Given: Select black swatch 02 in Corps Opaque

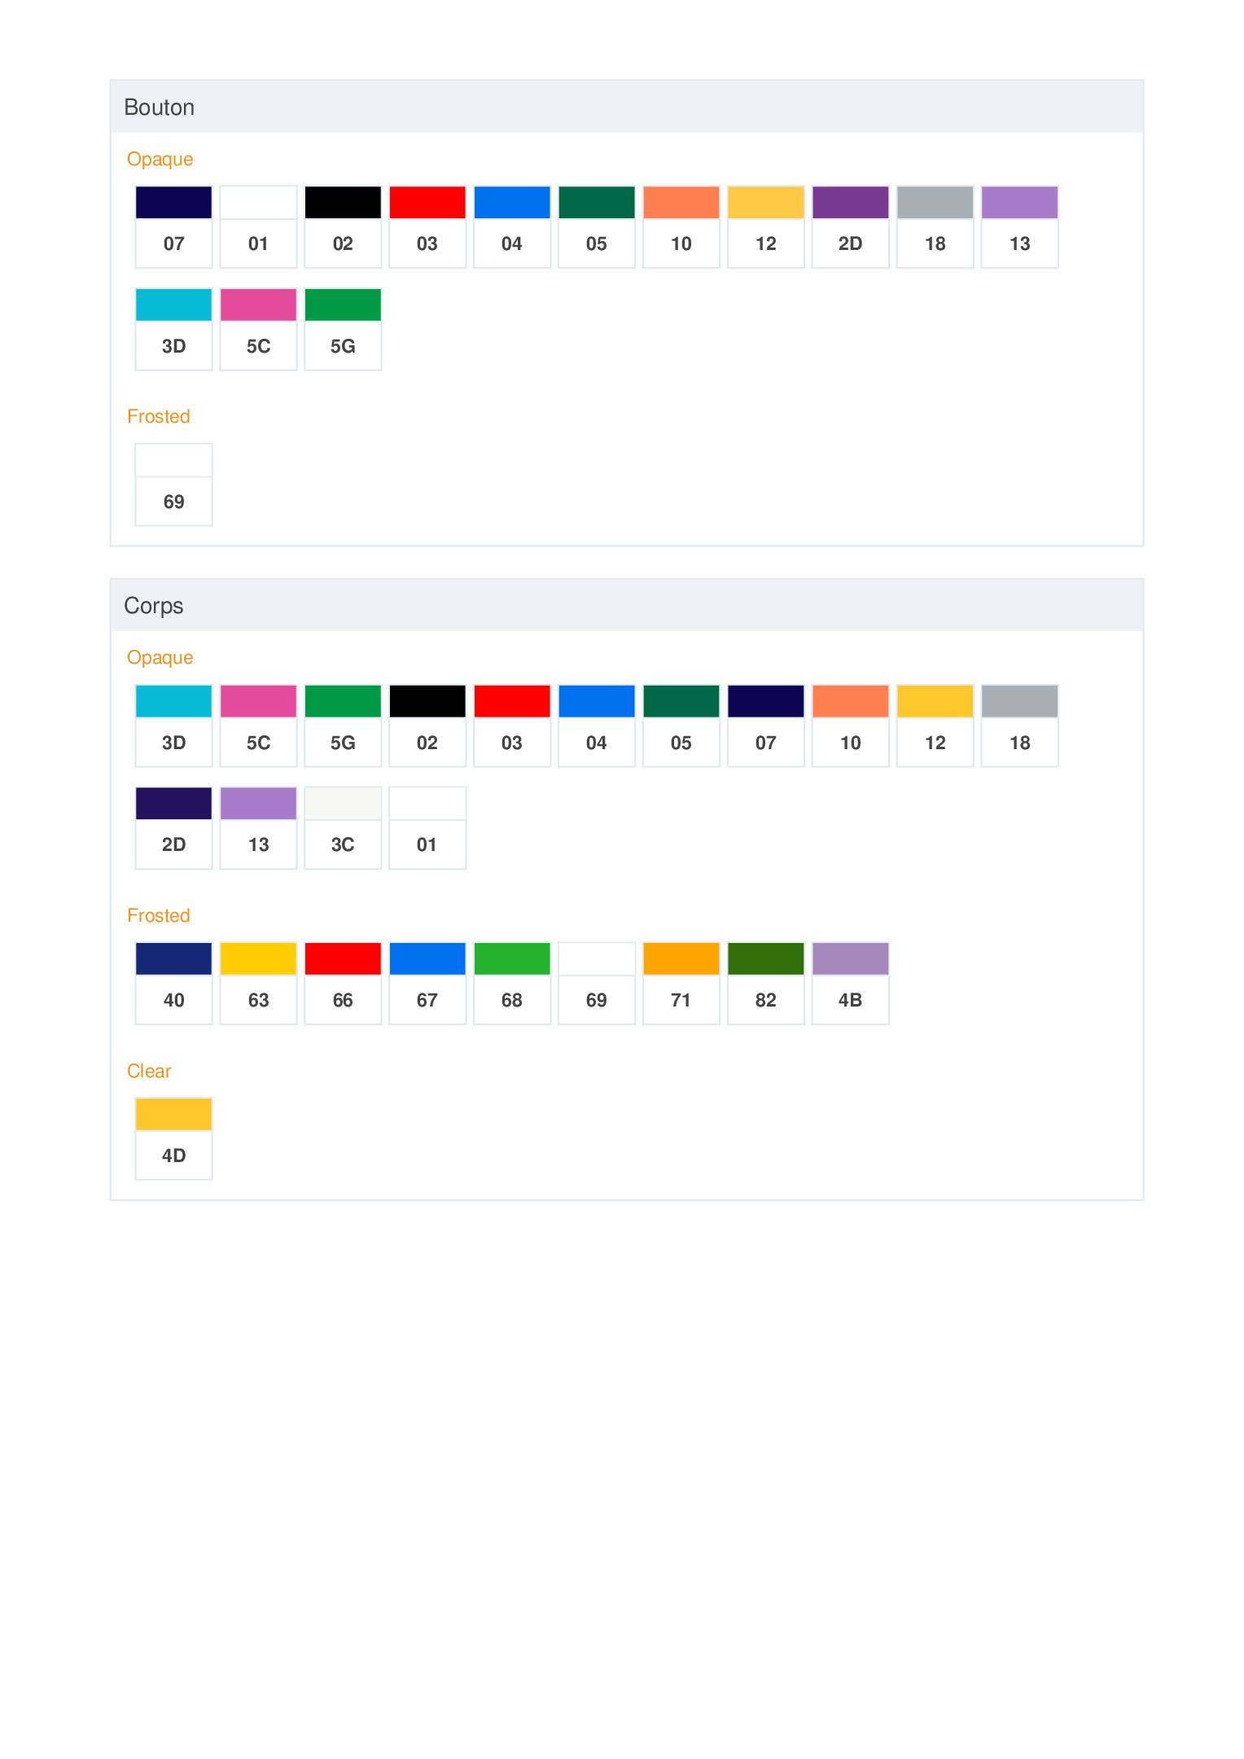Looking at the screenshot, I should click(427, 726).
